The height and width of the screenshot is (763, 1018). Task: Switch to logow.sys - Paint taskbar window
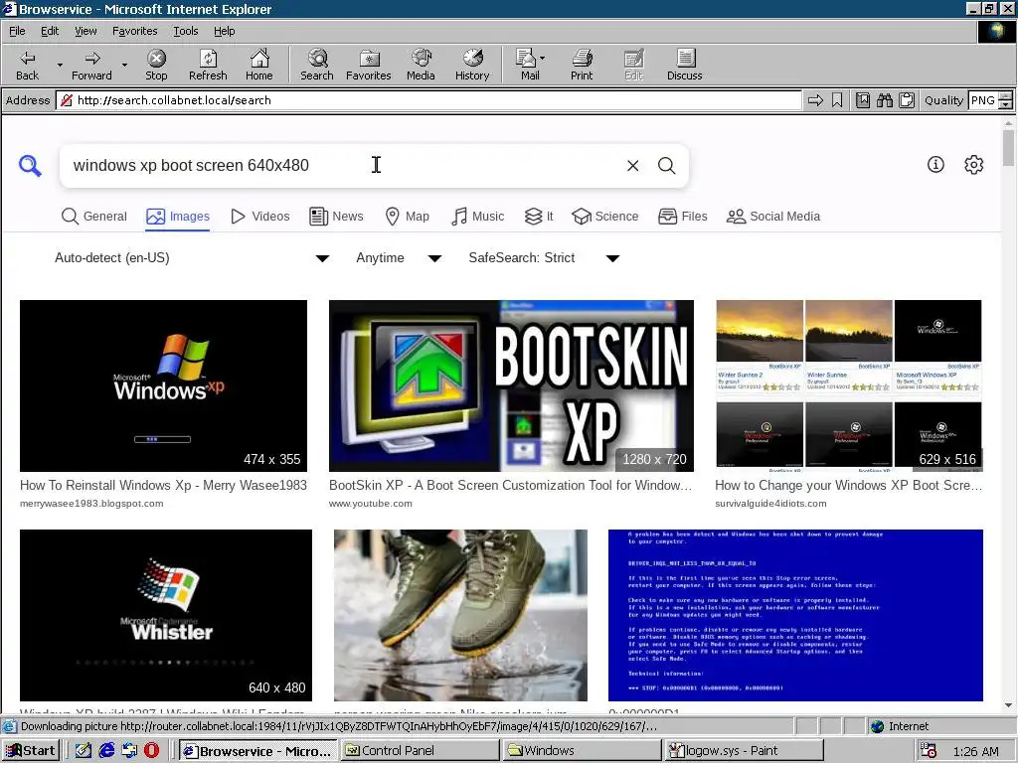point(743,751)
